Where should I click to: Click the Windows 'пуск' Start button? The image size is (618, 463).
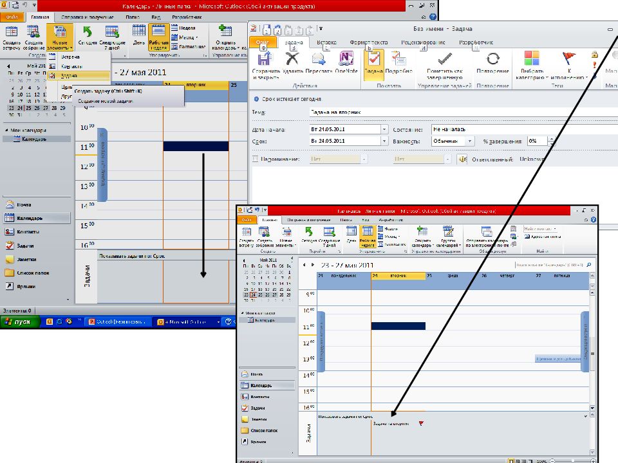pyautogui.click(x=20, y=322)
